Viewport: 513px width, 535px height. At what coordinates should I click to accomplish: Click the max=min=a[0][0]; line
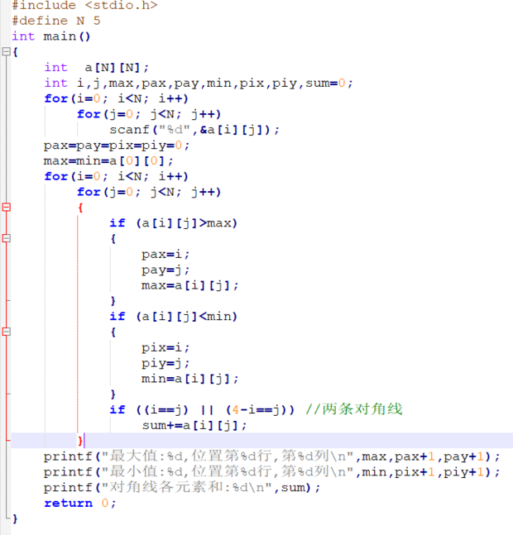click(109, 160)
